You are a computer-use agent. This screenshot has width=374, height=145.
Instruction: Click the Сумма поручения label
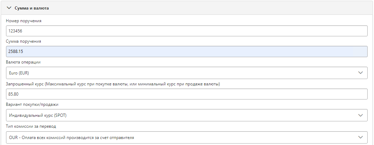coord(23,41)
